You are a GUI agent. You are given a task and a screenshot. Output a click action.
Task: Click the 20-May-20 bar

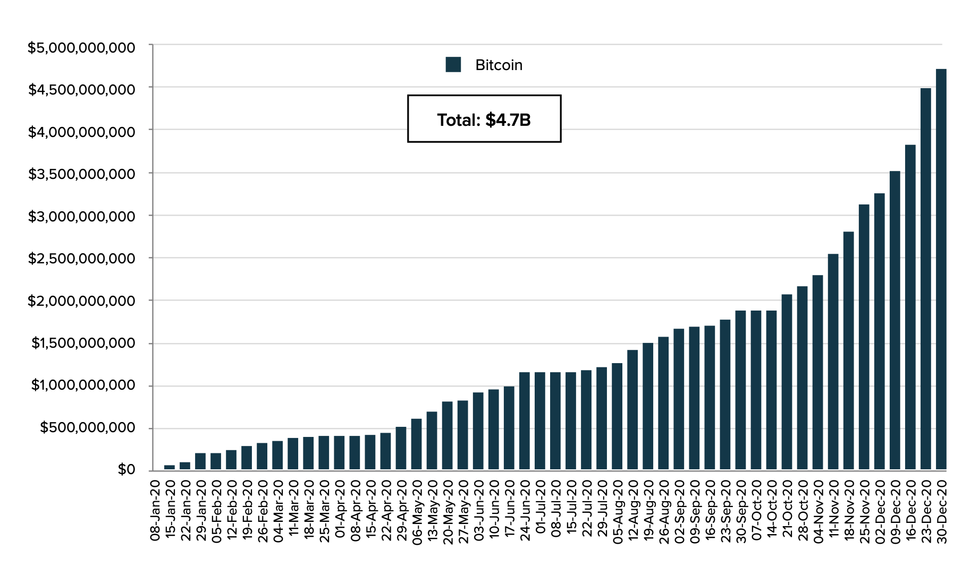click(448, 435)
